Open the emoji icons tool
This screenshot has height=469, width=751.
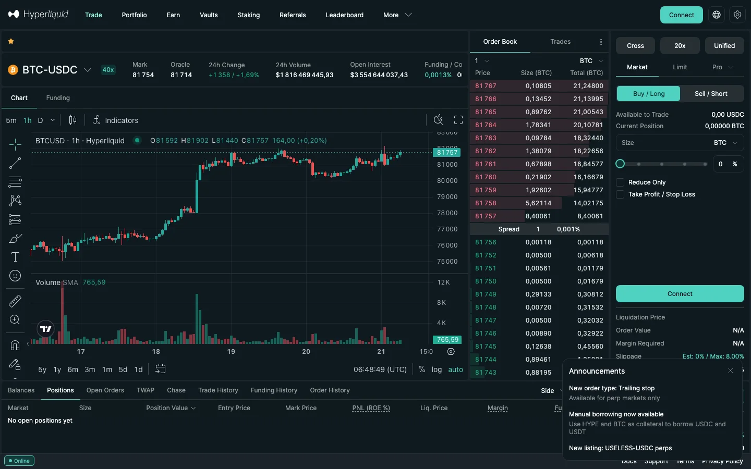pos(15,276)
